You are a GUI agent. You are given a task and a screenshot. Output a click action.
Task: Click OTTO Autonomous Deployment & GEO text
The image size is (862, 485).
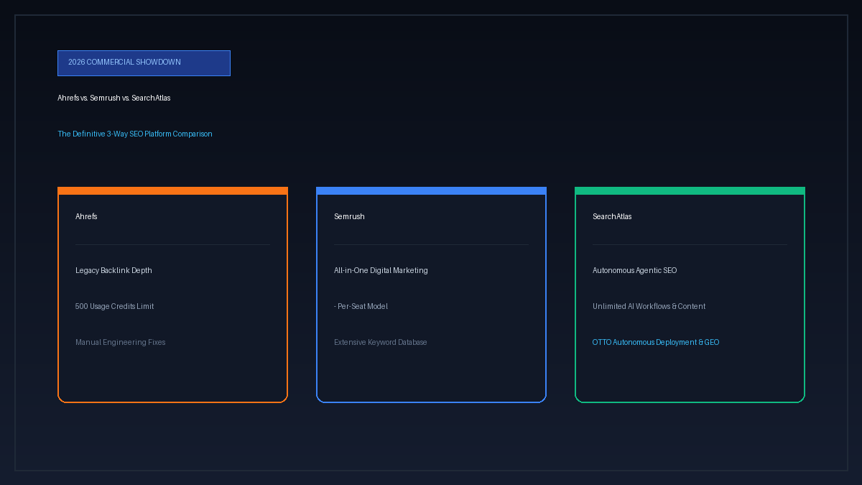coord(656,342)
